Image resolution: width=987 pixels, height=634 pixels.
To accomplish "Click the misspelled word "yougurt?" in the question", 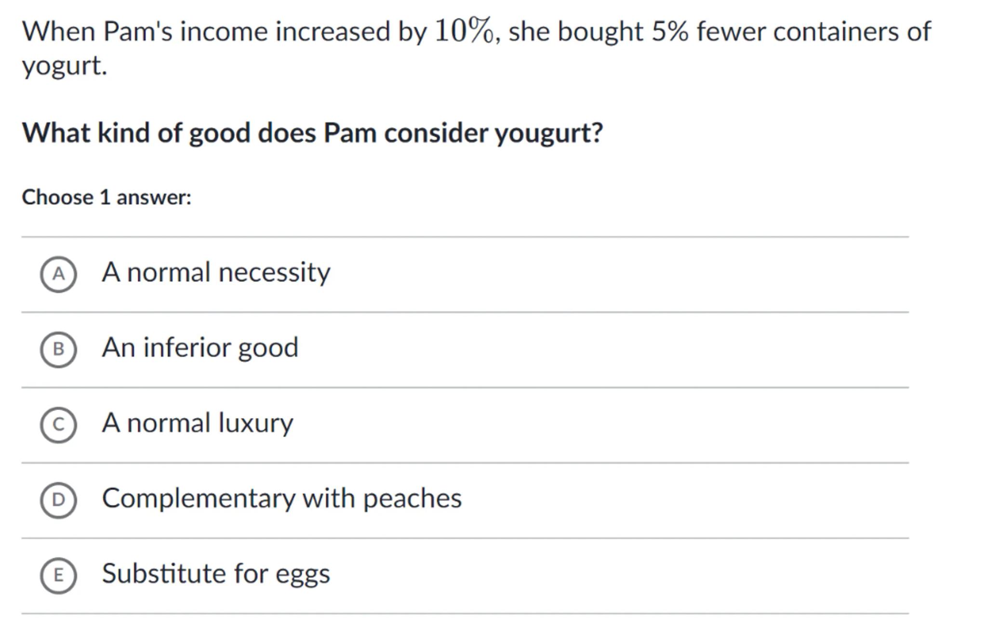I will pos(548,134).
